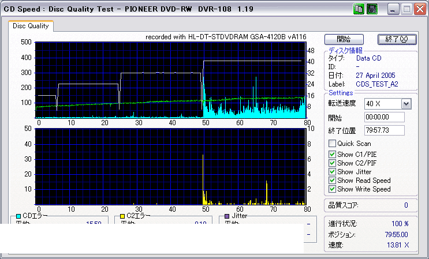Click the 開始 start button
This screenshot has width=429, height=259.
(x=344, y=39)
